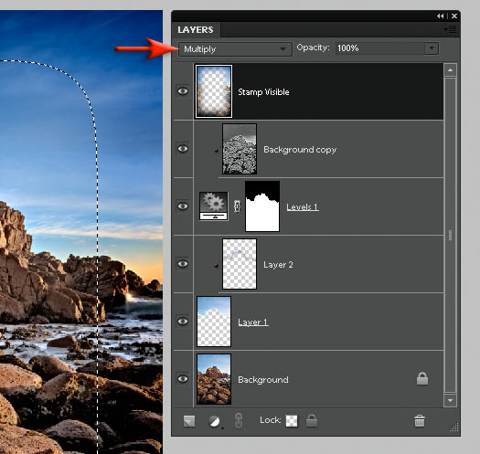Toggle the lock transparent pixels checkerboard
Screen dimensions: 480x454
coord(292,421)
